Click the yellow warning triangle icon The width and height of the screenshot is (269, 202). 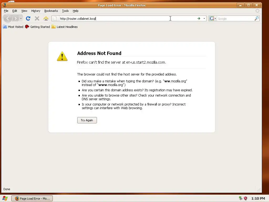click(x=62, y=56)
